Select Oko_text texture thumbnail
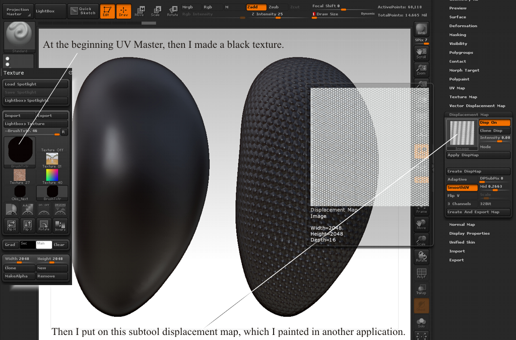This screenshot has width=516, height=340. click(x=20, y=193)
